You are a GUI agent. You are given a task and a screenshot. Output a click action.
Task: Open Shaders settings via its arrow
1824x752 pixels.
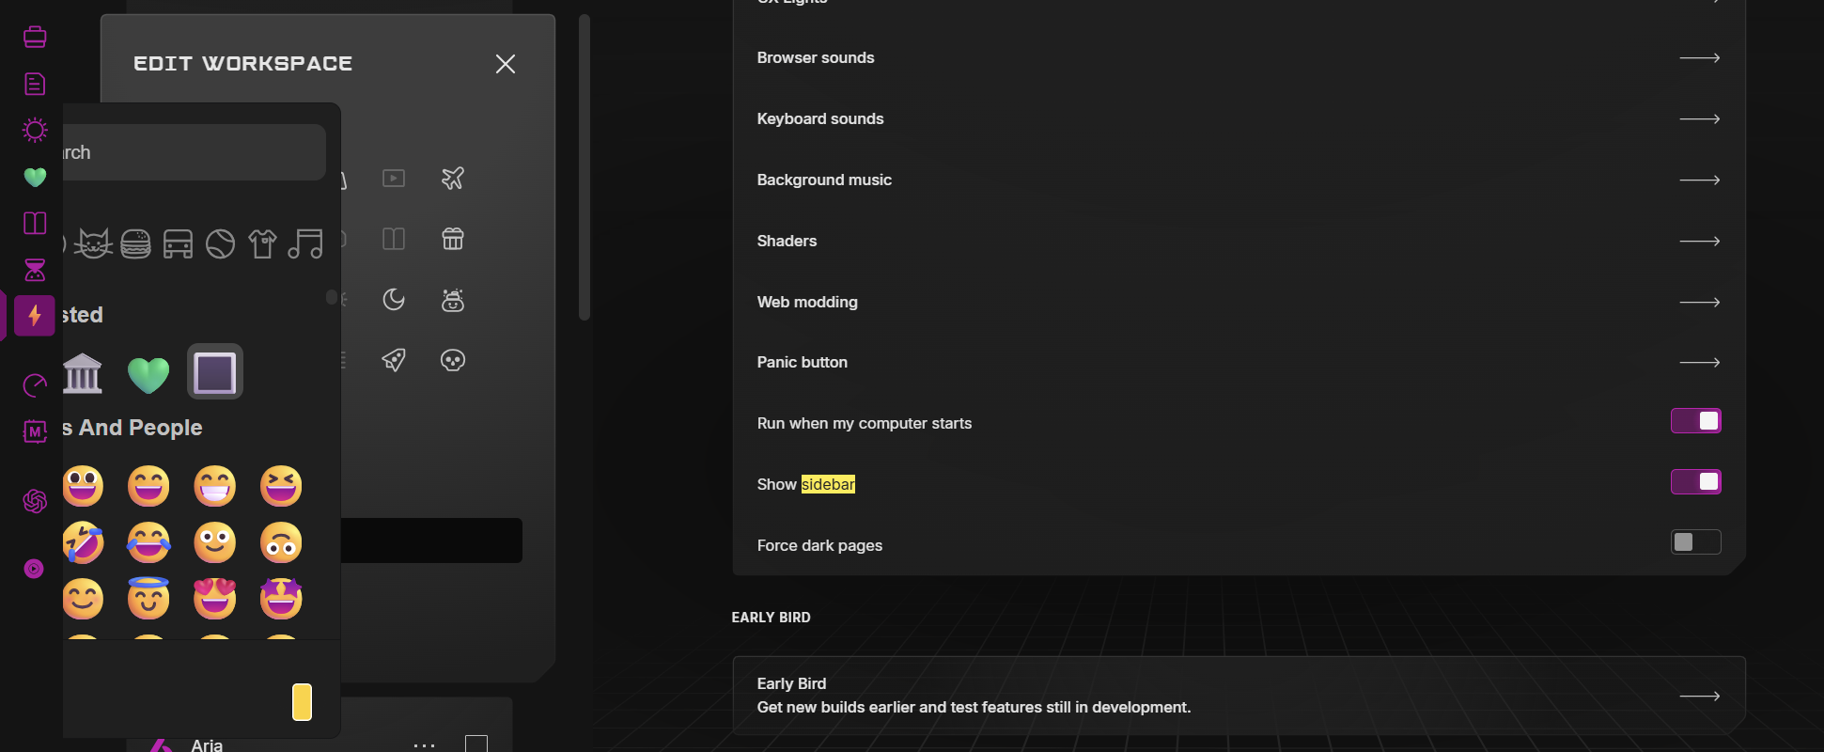click(x=1699, y=242)
